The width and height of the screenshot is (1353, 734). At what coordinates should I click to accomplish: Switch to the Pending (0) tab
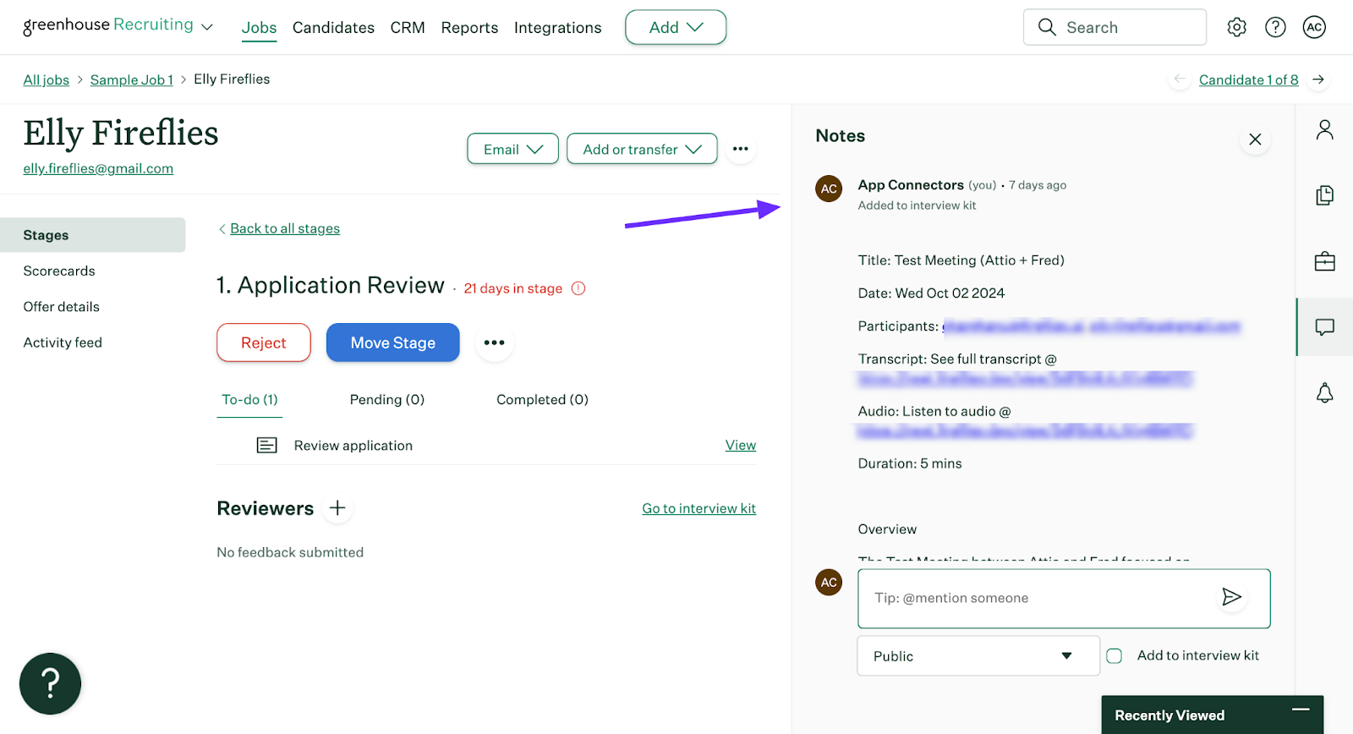point(386,399)
